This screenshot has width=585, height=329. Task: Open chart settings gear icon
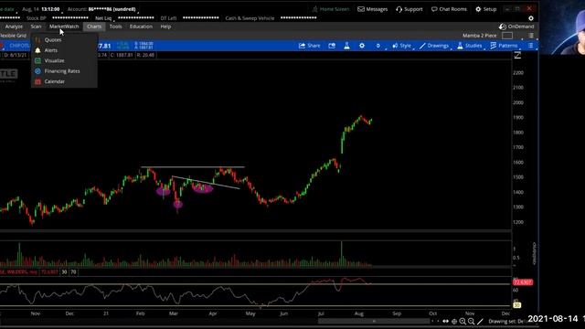point(362,46)
